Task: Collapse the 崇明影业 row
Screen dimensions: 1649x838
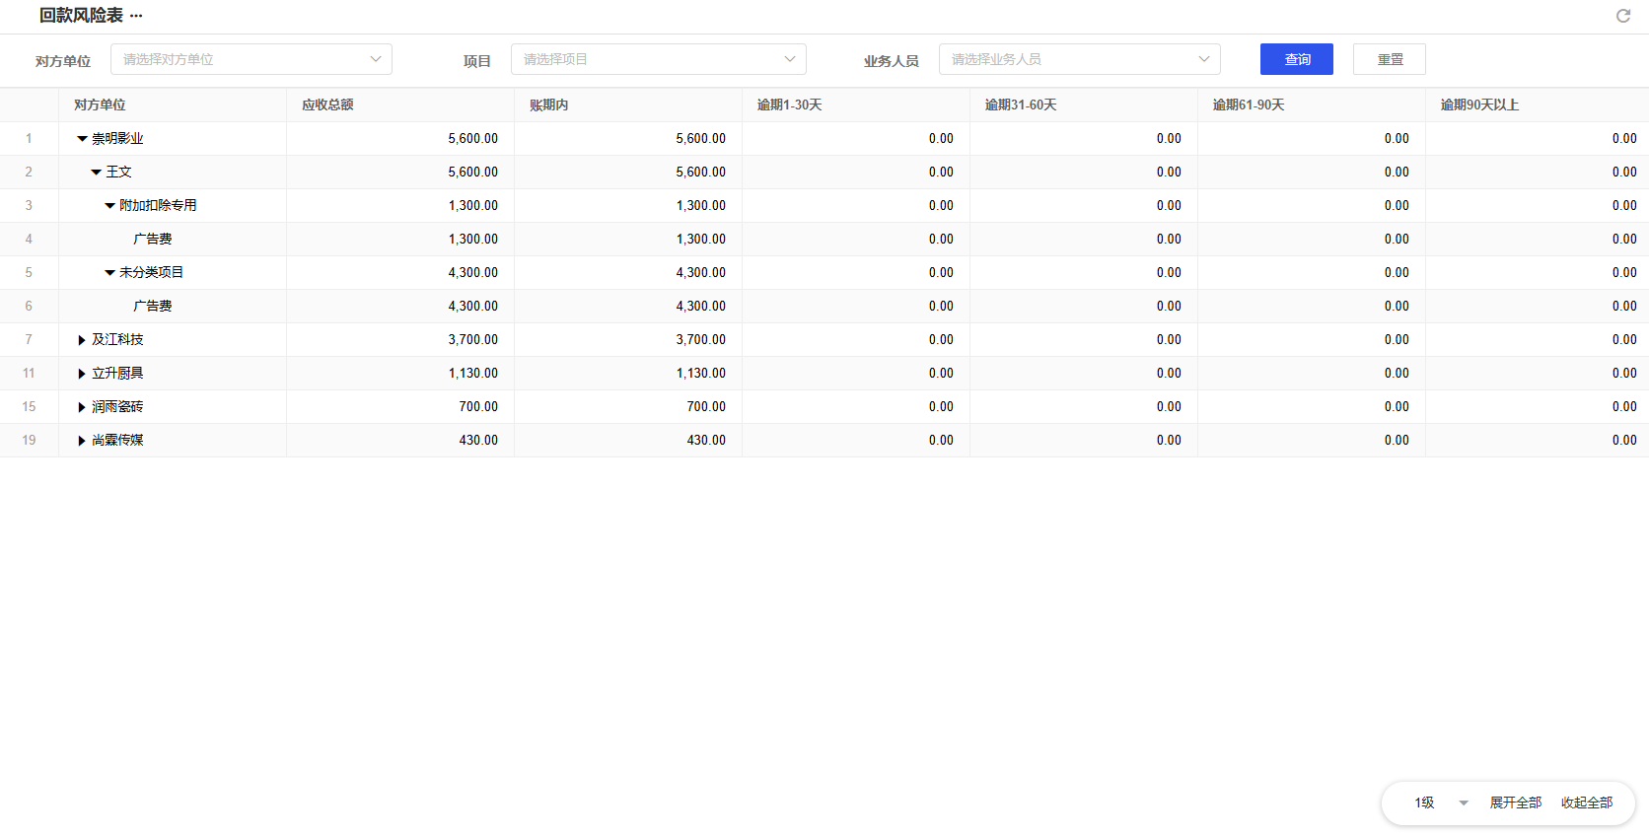Action: pos(82,139)
